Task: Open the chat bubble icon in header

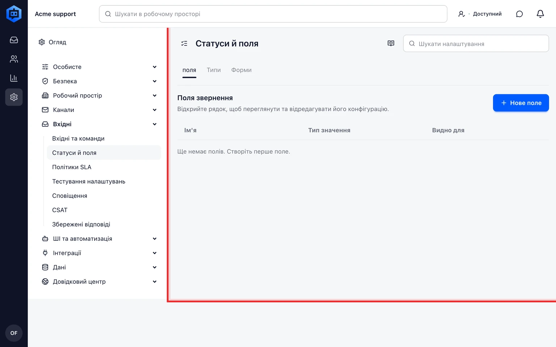Action: 519,14
